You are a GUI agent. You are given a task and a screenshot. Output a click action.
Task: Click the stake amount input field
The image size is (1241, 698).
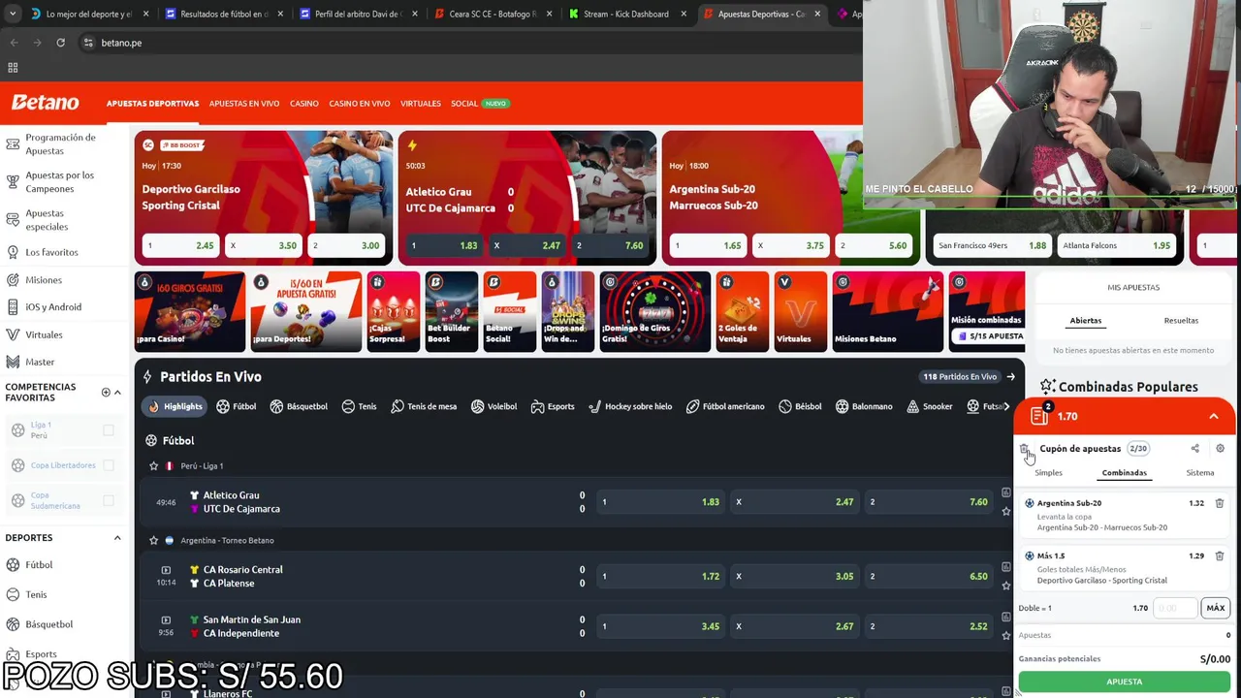(x=1175, y=608)
